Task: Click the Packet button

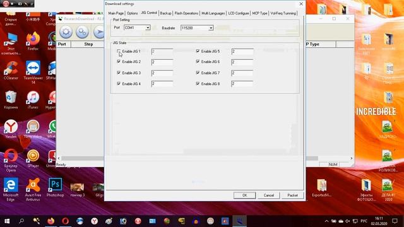Action: click(x=293, y=195)
